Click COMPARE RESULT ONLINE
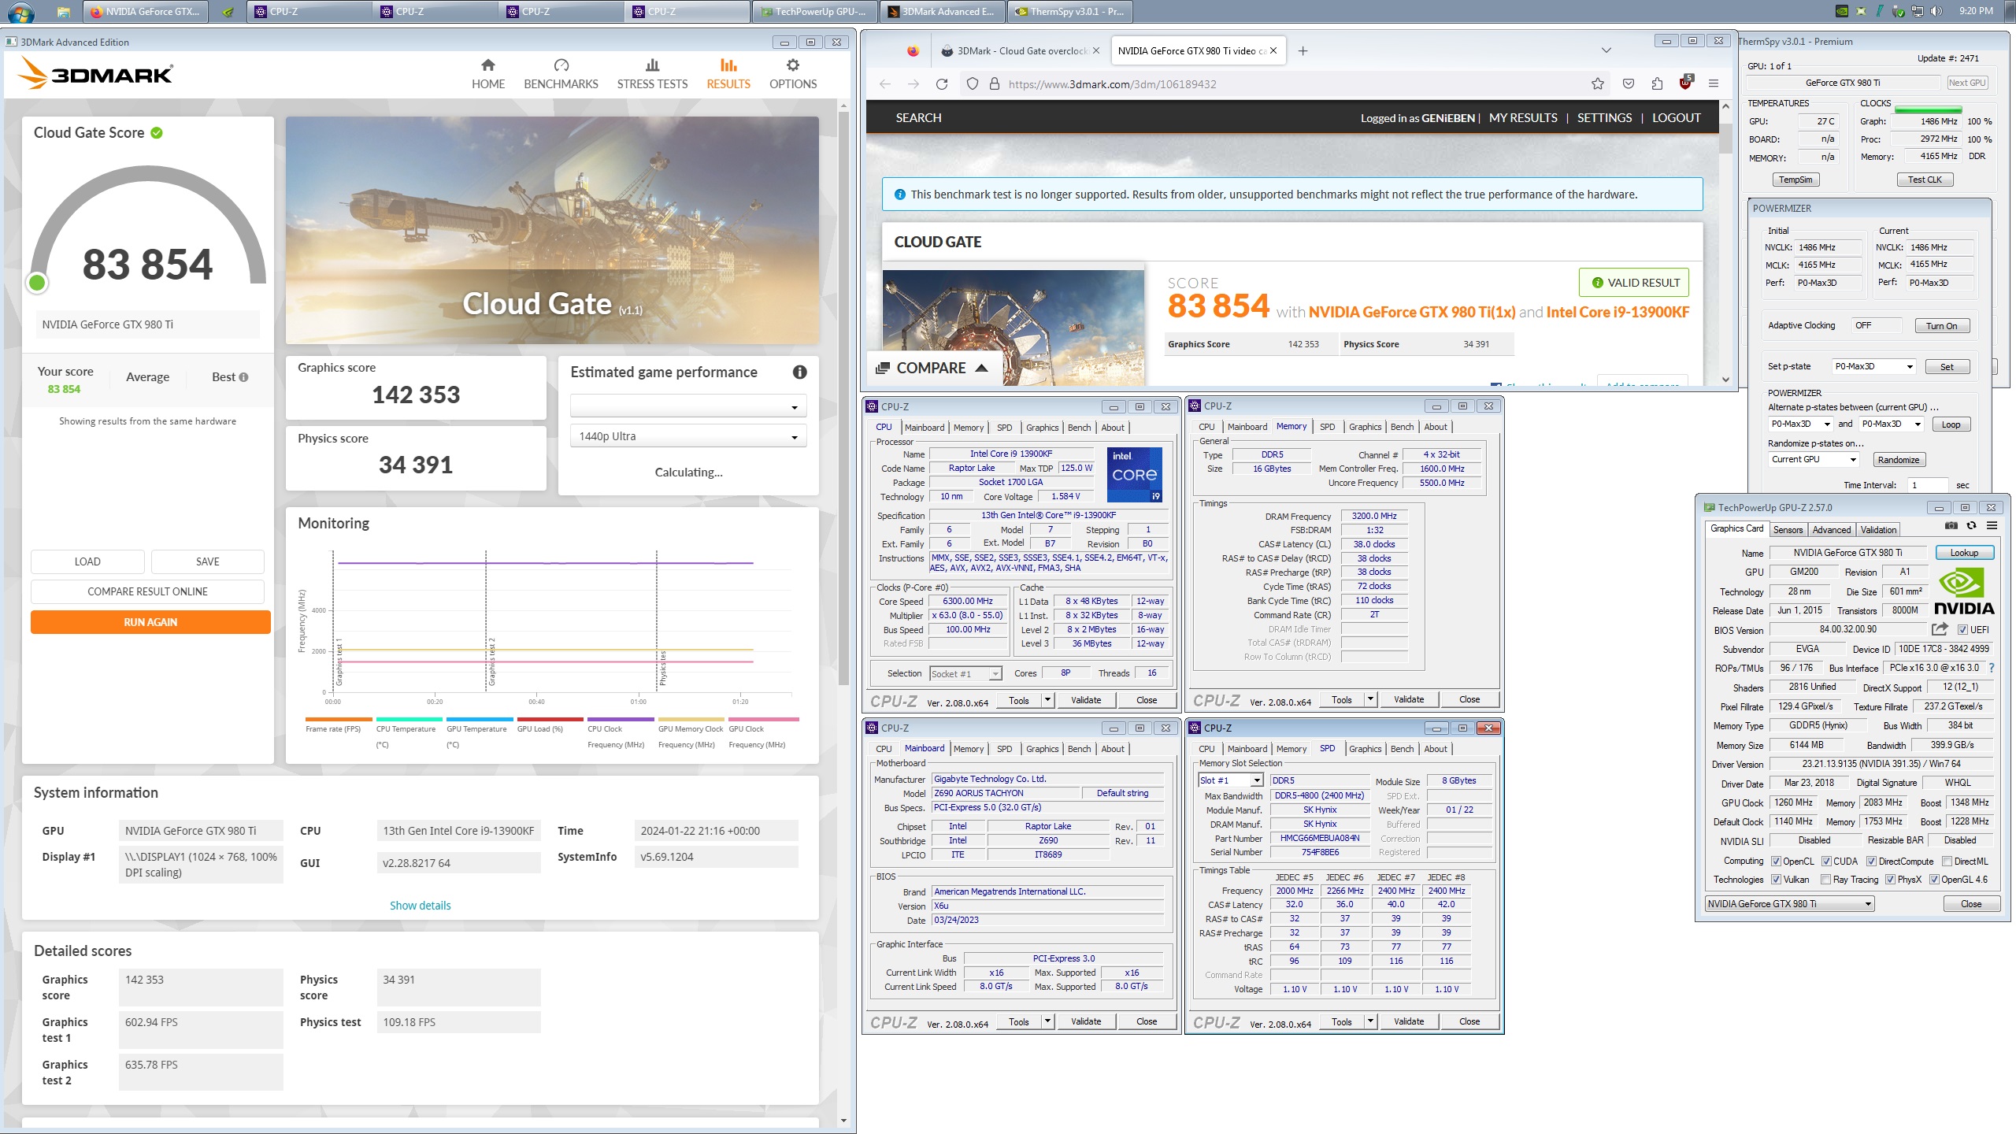Viewport: 2016px width, 1134px height. tap(147, 591)
